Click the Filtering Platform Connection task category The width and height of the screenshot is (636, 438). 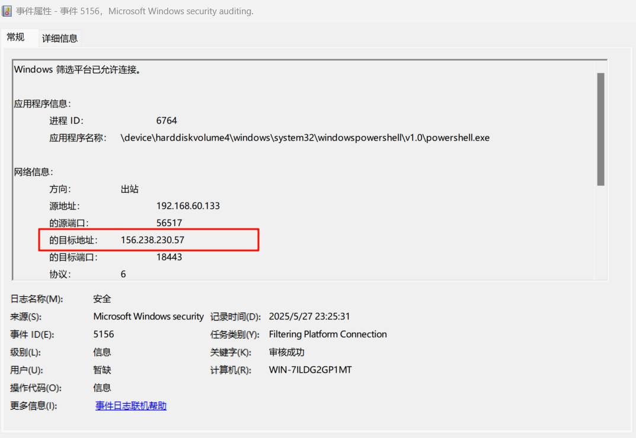pos(328,334)
